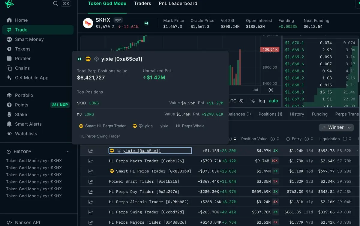
Task: Open the Balances (1) tab
Action: point(239,114)
